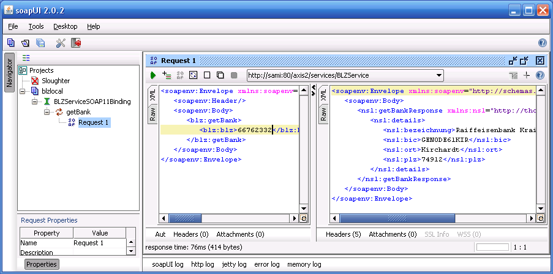The height and width of the screenshot is (274, 553).
Task: Select the getBank operation node
Action: [x=78, y=113]
